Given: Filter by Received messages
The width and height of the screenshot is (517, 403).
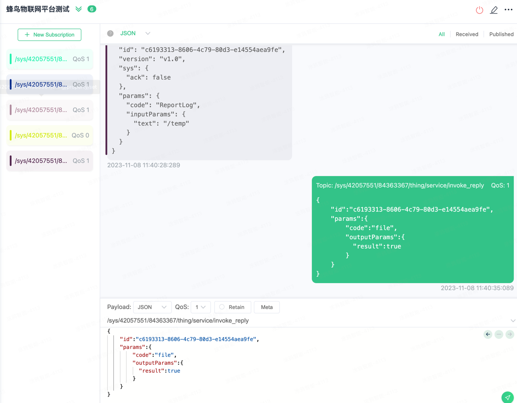Looking at the screenshot, I should pyautogui.click(x=467, y=34).
